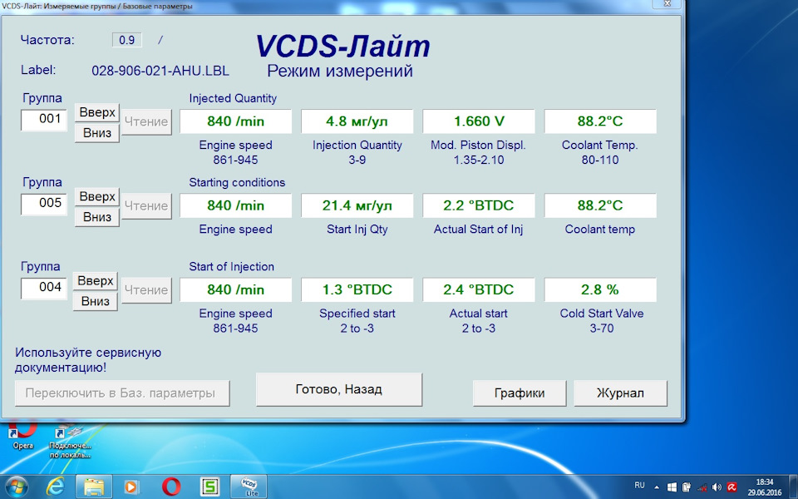The height and width of the screenshot is (499, 798).
Task: Click Чтение button for Starting conditions group
Action: [x=146, y=205]
